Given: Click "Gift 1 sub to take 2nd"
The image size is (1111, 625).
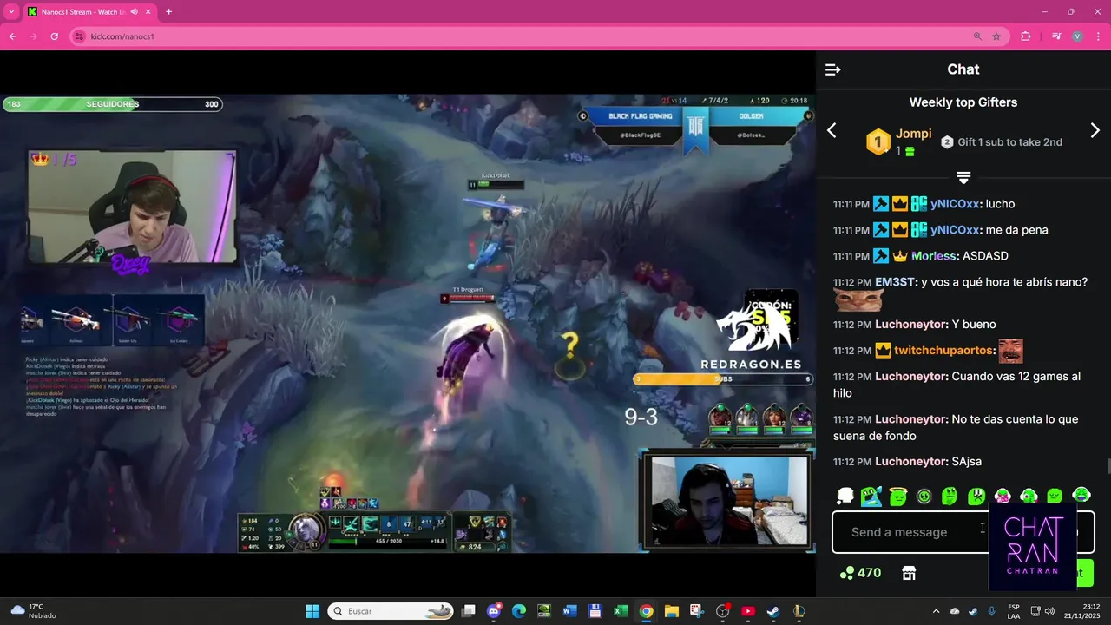Looking at the screenshot, I should (x=1009, y=141).
